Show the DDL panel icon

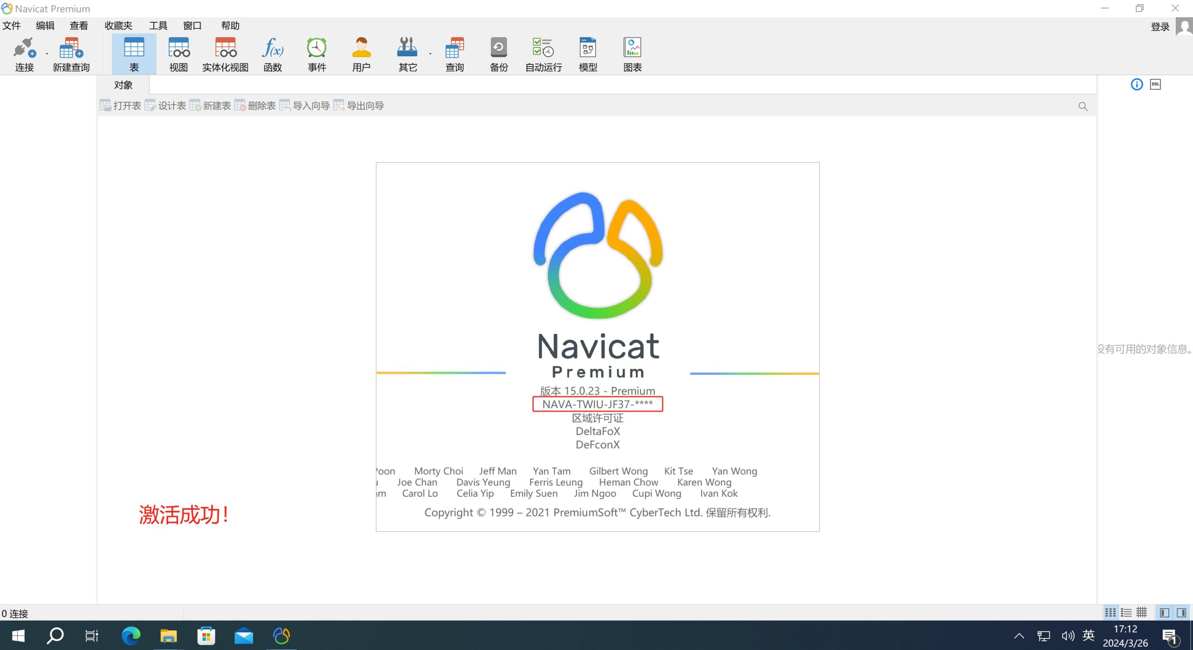(1155, 84)
